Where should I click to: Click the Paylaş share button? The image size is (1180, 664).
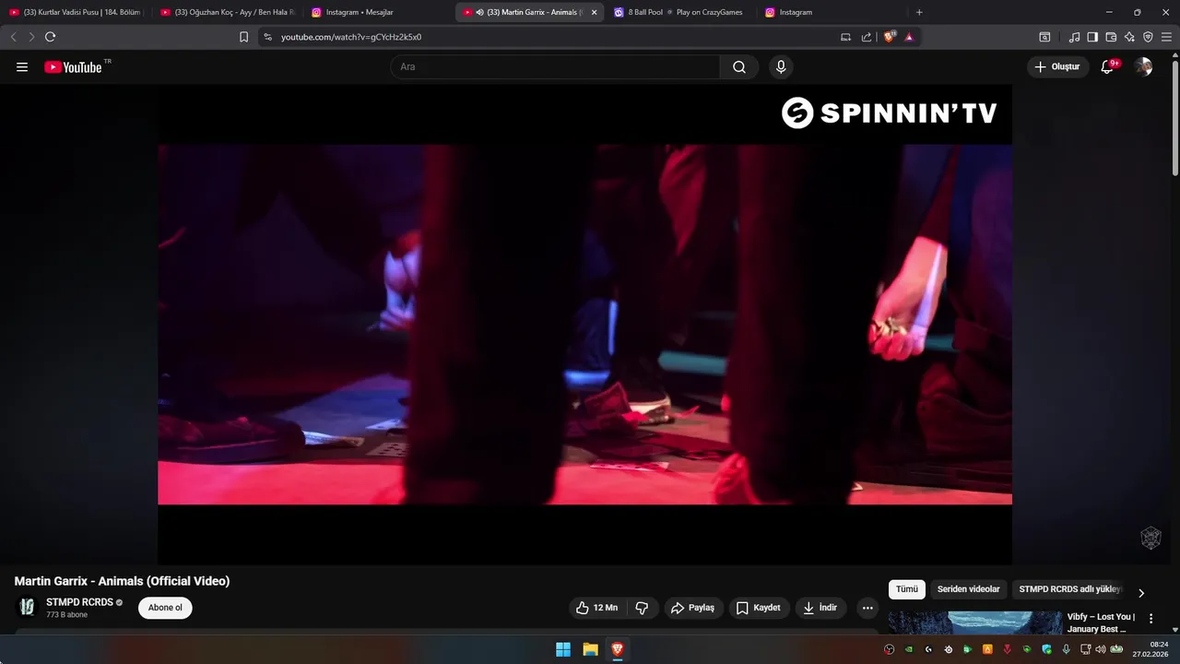pos(693,608)
